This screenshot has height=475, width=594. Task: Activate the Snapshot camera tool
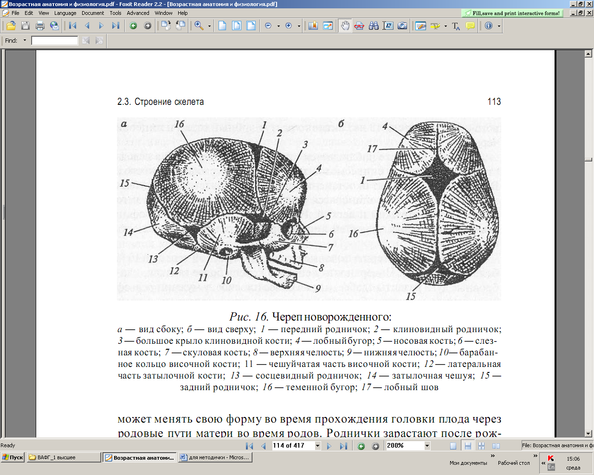[402, 26]
